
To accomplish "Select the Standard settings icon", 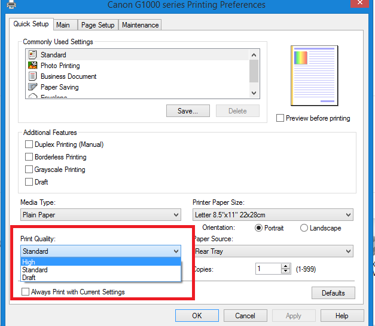I will 33,55.
